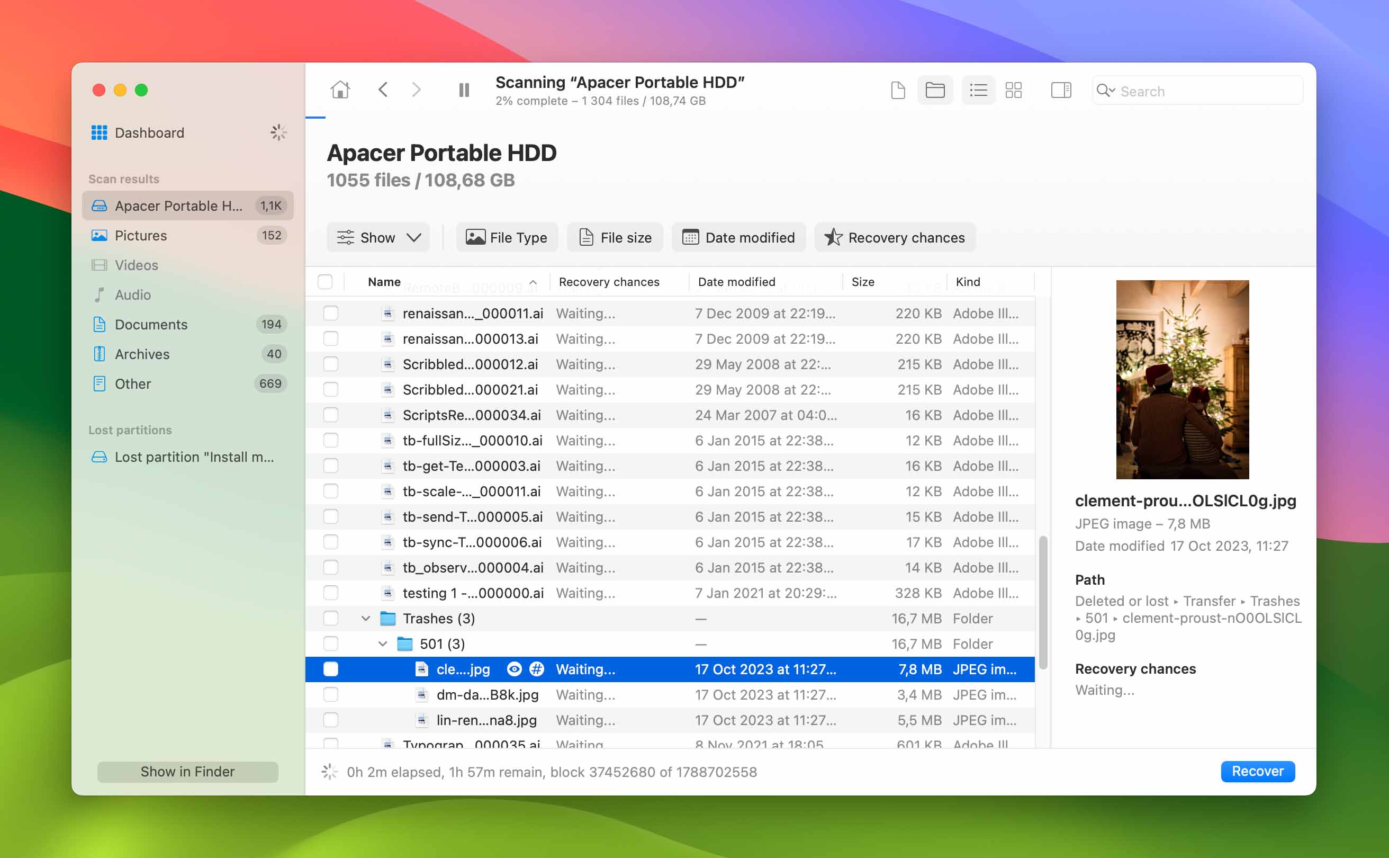
Task: Click the list view icon
Action: pos(977,91)
